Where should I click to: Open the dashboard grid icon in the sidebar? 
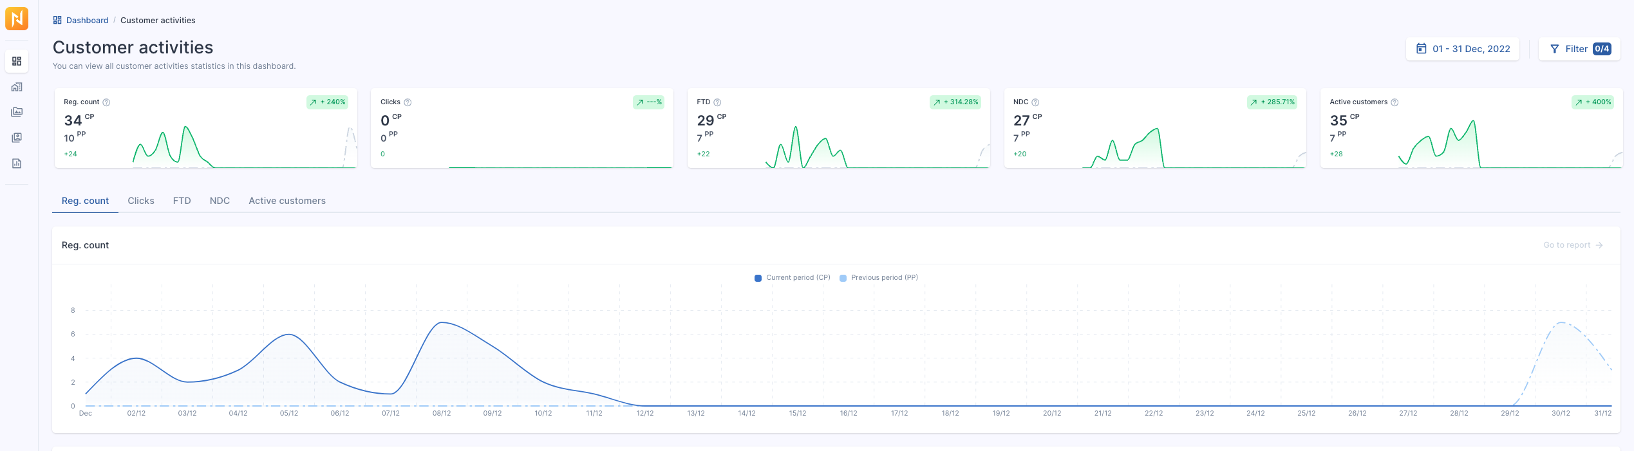click(17, 61)
